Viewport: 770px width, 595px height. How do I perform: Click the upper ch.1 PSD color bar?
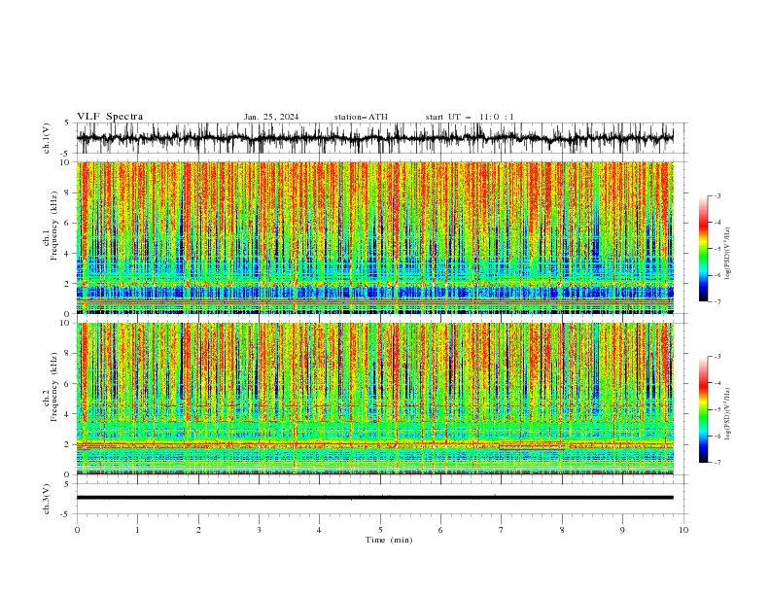703,249
